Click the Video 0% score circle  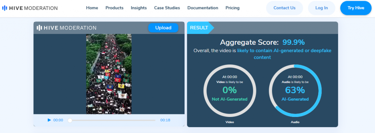click(230, 91)
